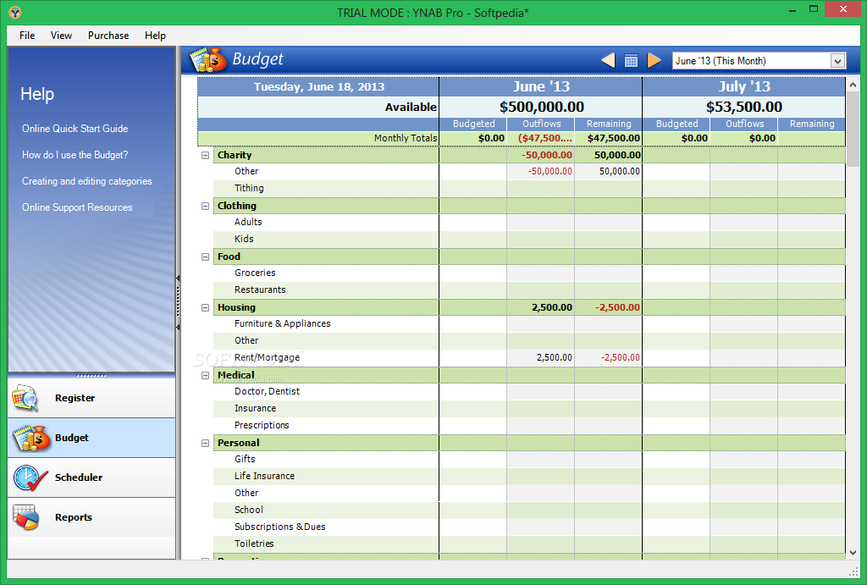Switch to the Scheduler section
Screen dimensions: 867x585
pos(91,477)
